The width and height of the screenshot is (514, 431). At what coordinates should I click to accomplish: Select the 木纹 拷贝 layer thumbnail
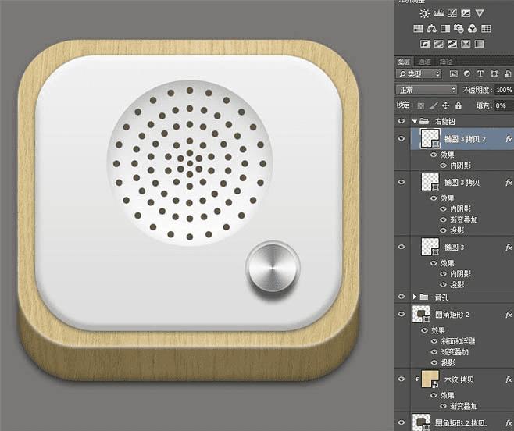click(430, 379)
